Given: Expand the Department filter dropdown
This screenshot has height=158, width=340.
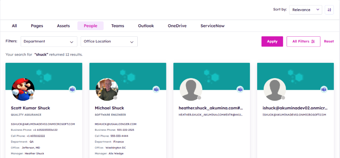Looking at the screenshot, I should click(49, 41).
